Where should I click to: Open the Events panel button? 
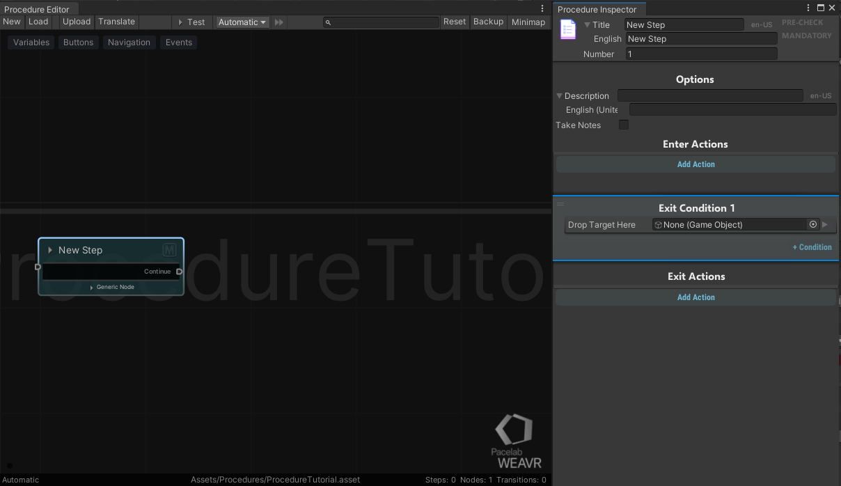coord(179,42)
